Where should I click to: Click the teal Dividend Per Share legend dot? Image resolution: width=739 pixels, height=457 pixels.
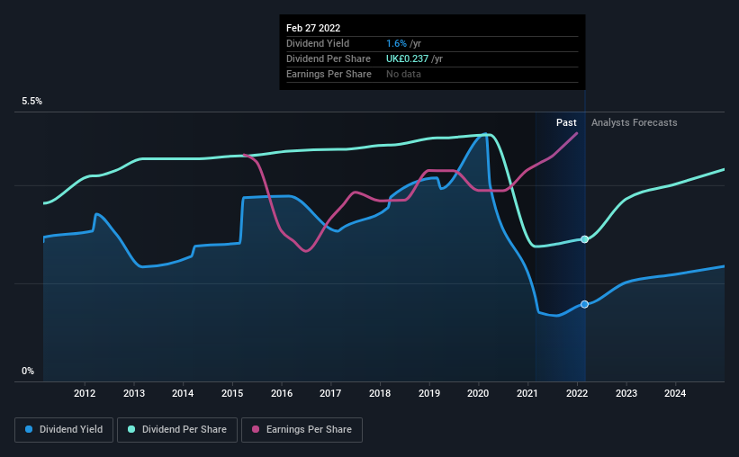pyautogui.click(x=131, y=429)
